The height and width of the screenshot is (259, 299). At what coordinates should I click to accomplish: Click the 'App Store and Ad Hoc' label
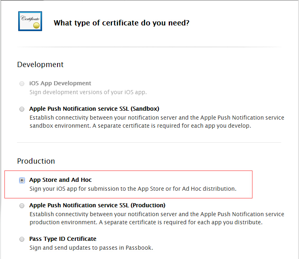(60, 180)
